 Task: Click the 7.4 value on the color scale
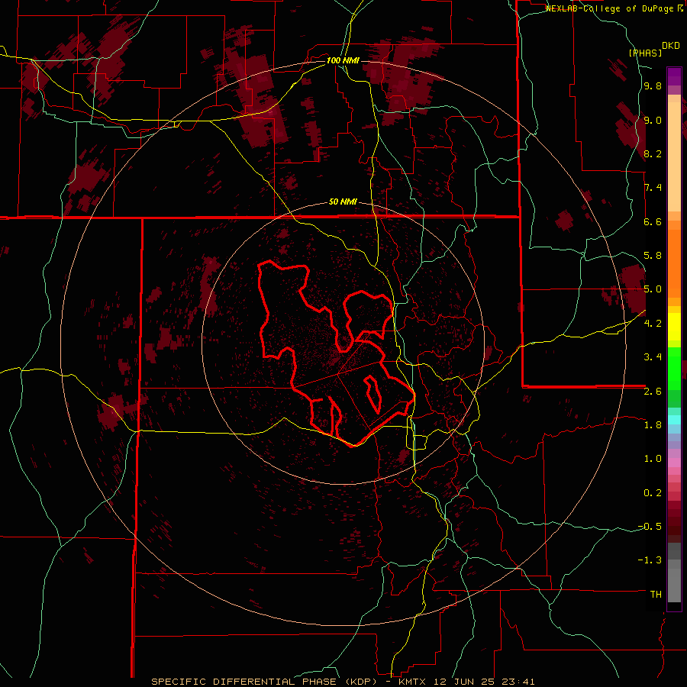(x=653, y=188)
